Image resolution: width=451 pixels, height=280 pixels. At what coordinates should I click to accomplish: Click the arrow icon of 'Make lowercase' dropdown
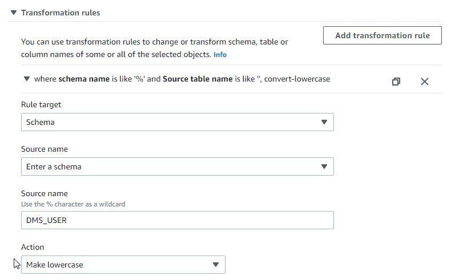click(216, 265)
